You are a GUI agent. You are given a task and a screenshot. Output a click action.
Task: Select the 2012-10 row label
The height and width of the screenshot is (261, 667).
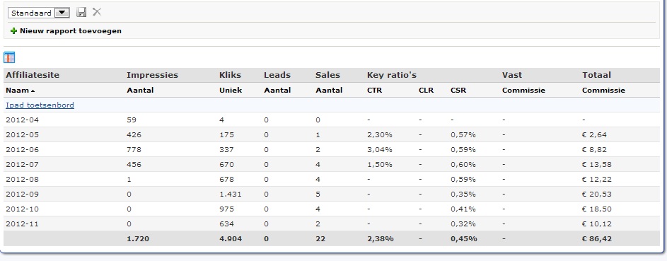pyautogui.click(x=22, y=209)
